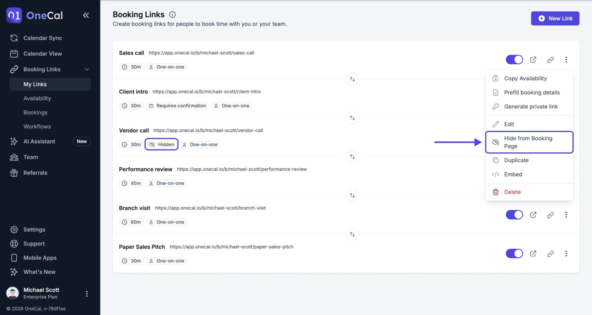
Task: Create a New Link
Action: (555, 19)
